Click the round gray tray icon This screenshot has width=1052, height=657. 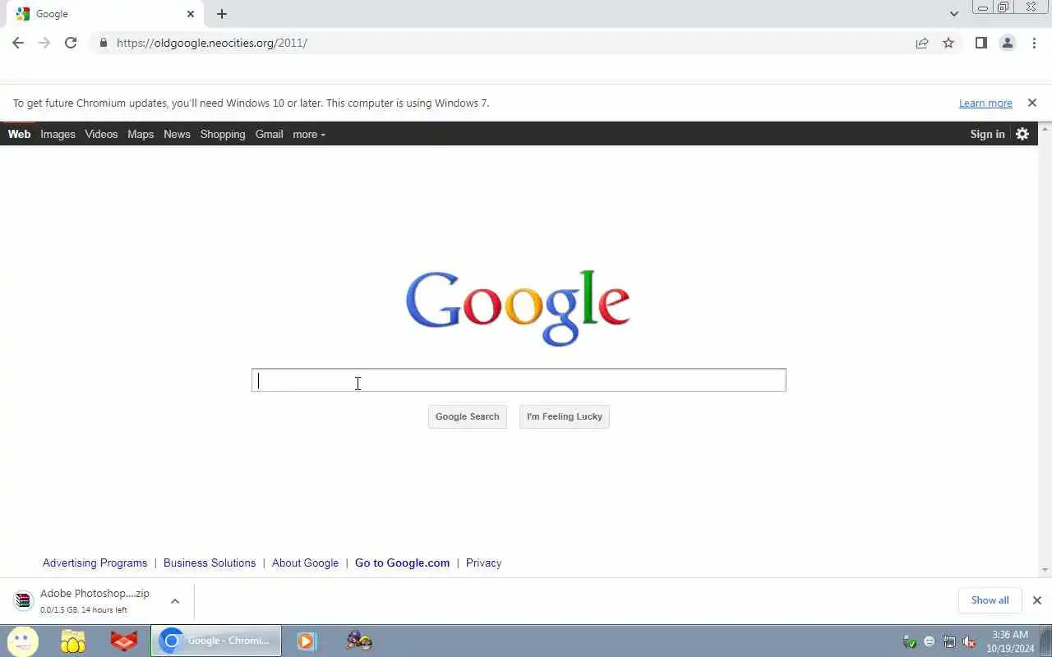[x=930, y=641]
